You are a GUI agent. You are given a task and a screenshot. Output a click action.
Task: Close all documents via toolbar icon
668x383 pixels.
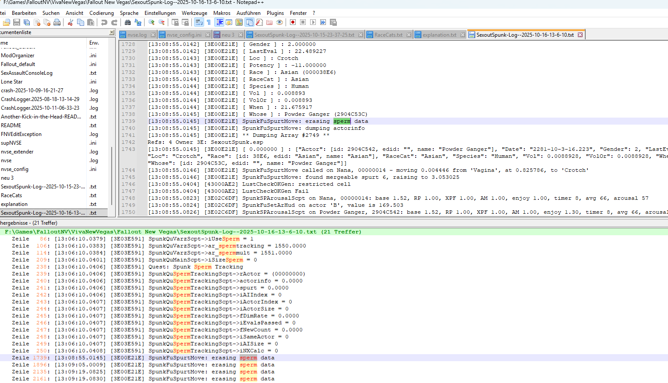tap(47, 22)
